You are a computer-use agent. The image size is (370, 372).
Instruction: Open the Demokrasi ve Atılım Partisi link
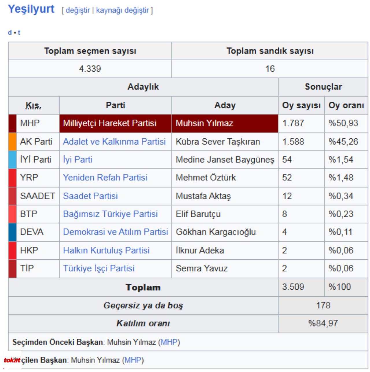click(x=116, y=232)
